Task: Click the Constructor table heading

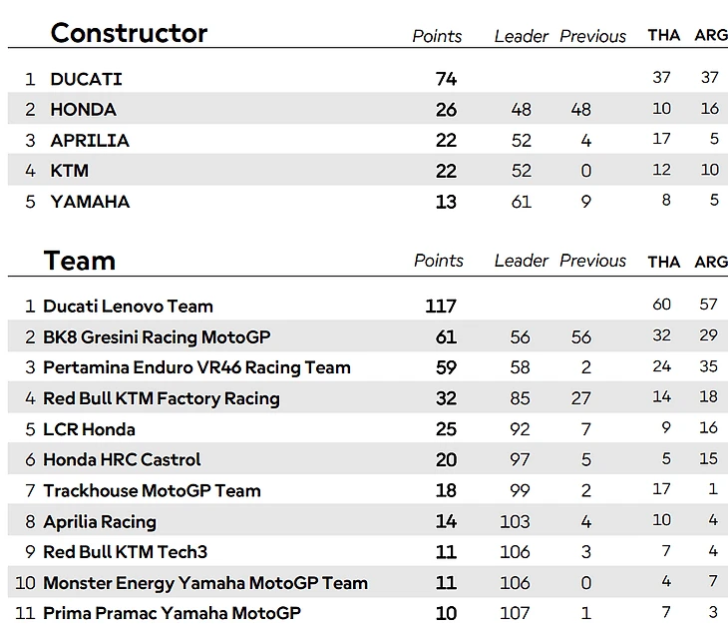Action: point(129,33)
